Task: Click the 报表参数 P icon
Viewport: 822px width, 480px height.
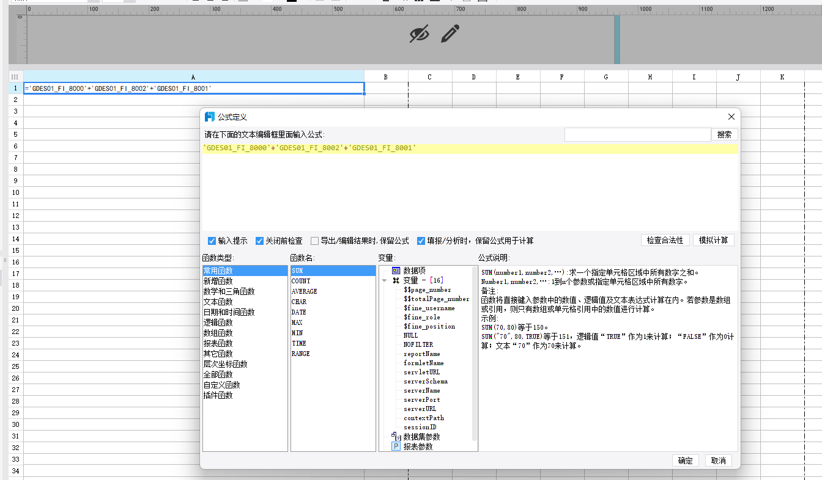Action: tap(396, 446)
